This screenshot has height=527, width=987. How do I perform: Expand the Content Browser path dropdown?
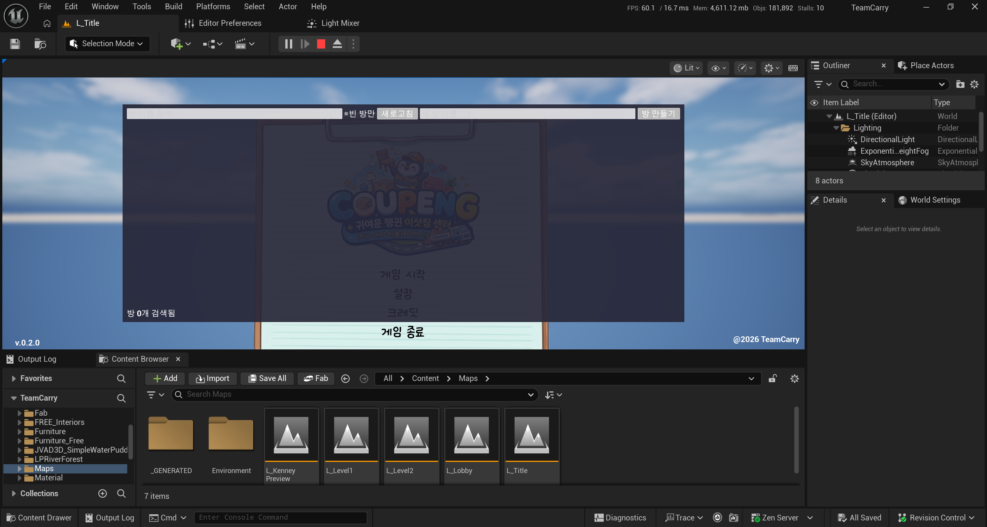pos(751,379)
